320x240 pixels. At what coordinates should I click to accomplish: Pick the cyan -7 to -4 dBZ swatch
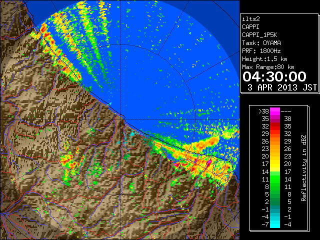(x=275, y=224)
